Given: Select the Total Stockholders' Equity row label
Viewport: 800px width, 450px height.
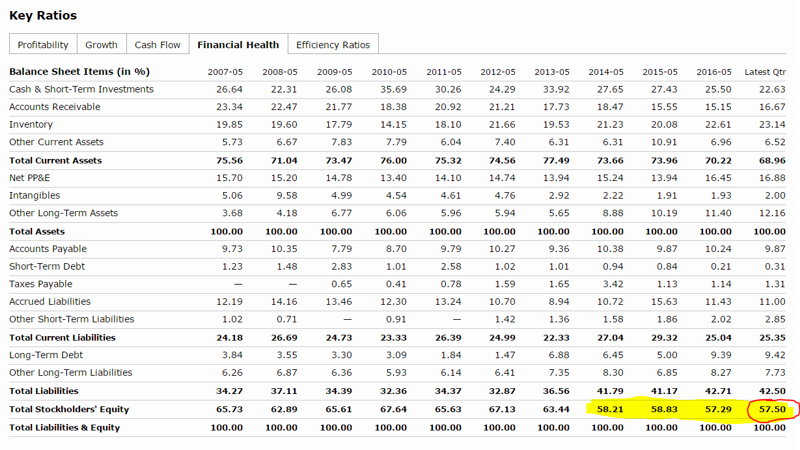Looking at the screenshot, I should 69,409.
